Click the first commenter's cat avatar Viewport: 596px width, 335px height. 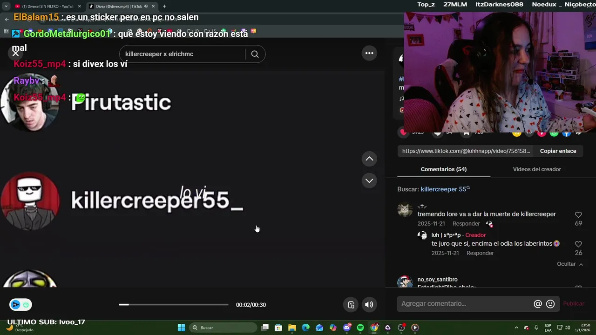(405, 210)
